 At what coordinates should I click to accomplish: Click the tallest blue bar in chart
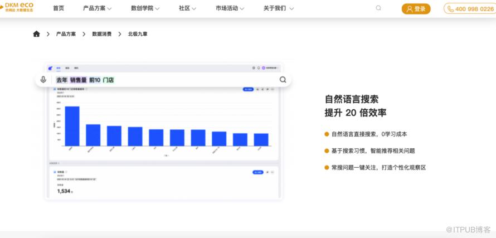[72, 126]
